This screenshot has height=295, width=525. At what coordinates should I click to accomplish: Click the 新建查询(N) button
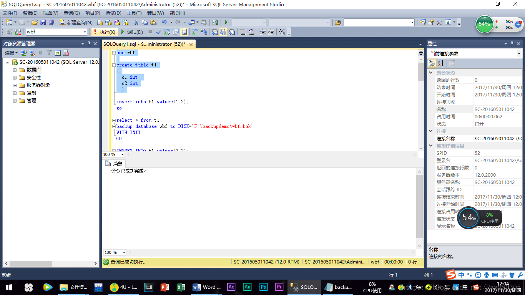point(76,22)
